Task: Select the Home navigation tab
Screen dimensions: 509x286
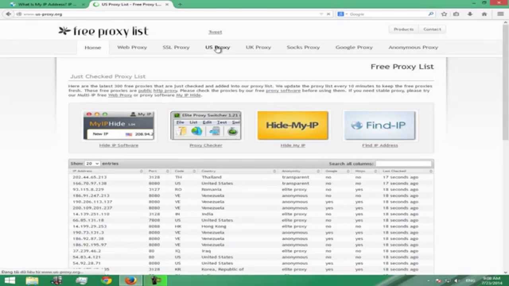Action: (93, 47)
